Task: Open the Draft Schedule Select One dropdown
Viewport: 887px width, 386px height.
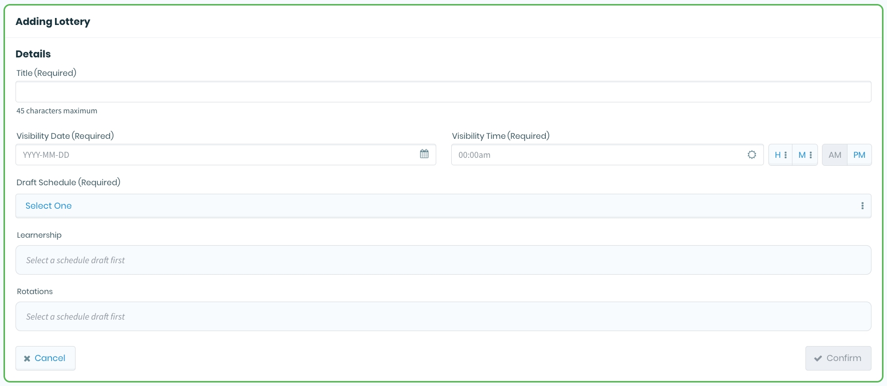Action: point(443,206)
